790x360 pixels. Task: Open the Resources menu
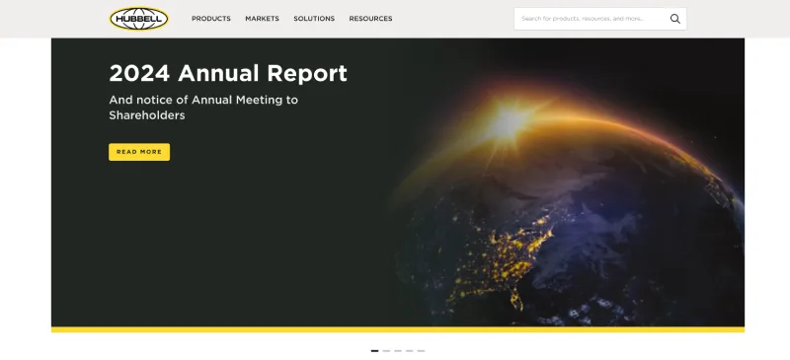tap(371, 19)
